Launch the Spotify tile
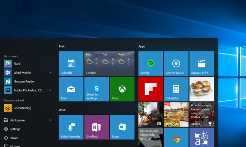The width and height of the screenshot is (246, 147). click(x=150, y=63)
